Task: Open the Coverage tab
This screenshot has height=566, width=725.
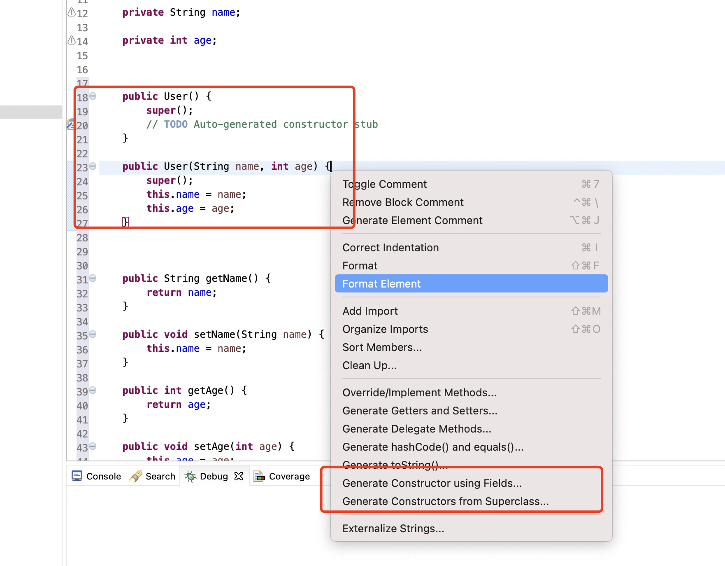Action: click(282, 476)
